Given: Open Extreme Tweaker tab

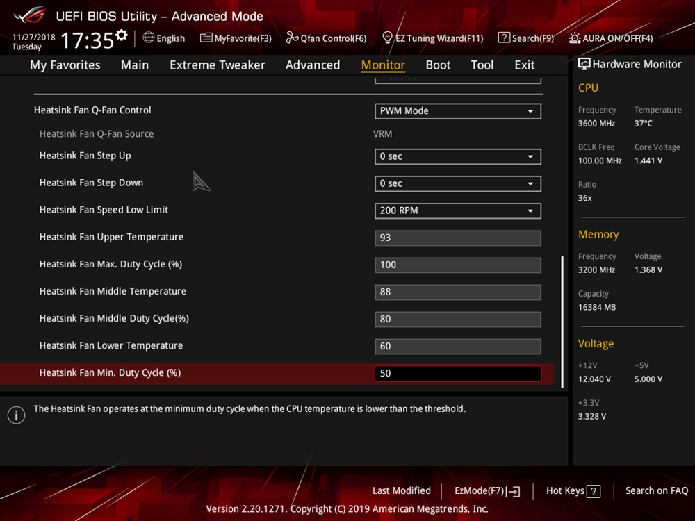Looking at the screenshot, I should coord(217,65).
